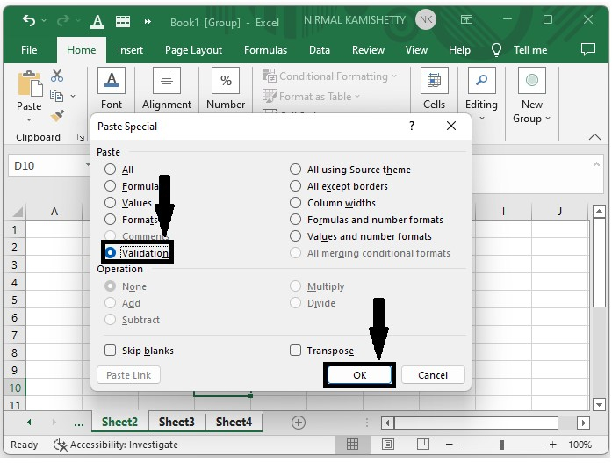
Task: Click the Accessibility Investigate status item
Action: [x=116, y=445]
